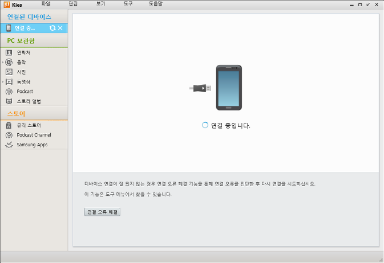384x263 pixels.
Task: Open the 도움말 menu
Action: click(x=156, y=3)
